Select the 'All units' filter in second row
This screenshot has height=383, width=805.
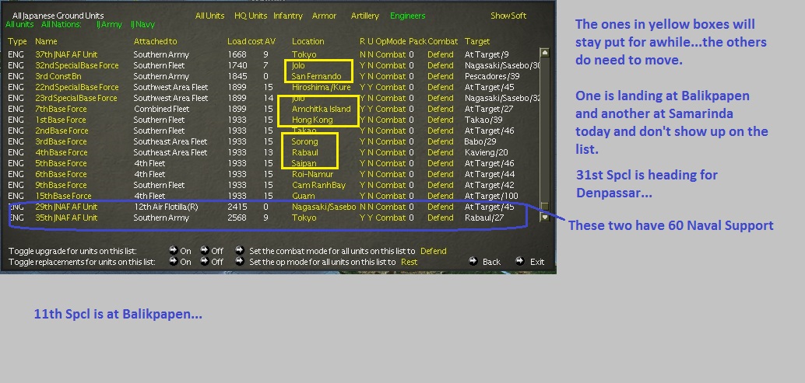[19, 24]
